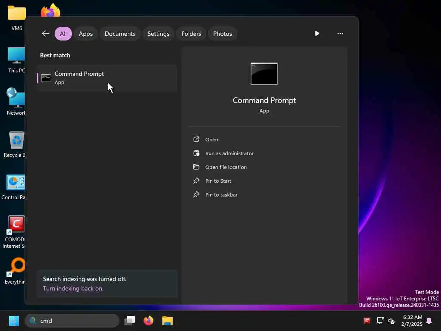Click the Search indexing was turned off message

tap(85, 279)
